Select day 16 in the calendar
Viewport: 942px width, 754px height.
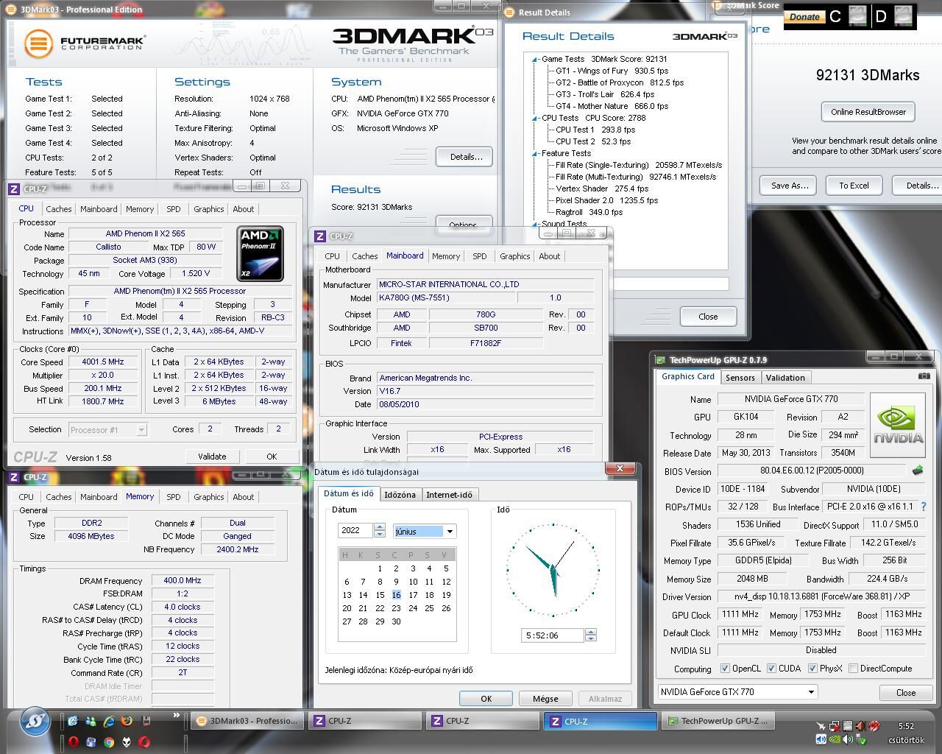pos(396,595)
